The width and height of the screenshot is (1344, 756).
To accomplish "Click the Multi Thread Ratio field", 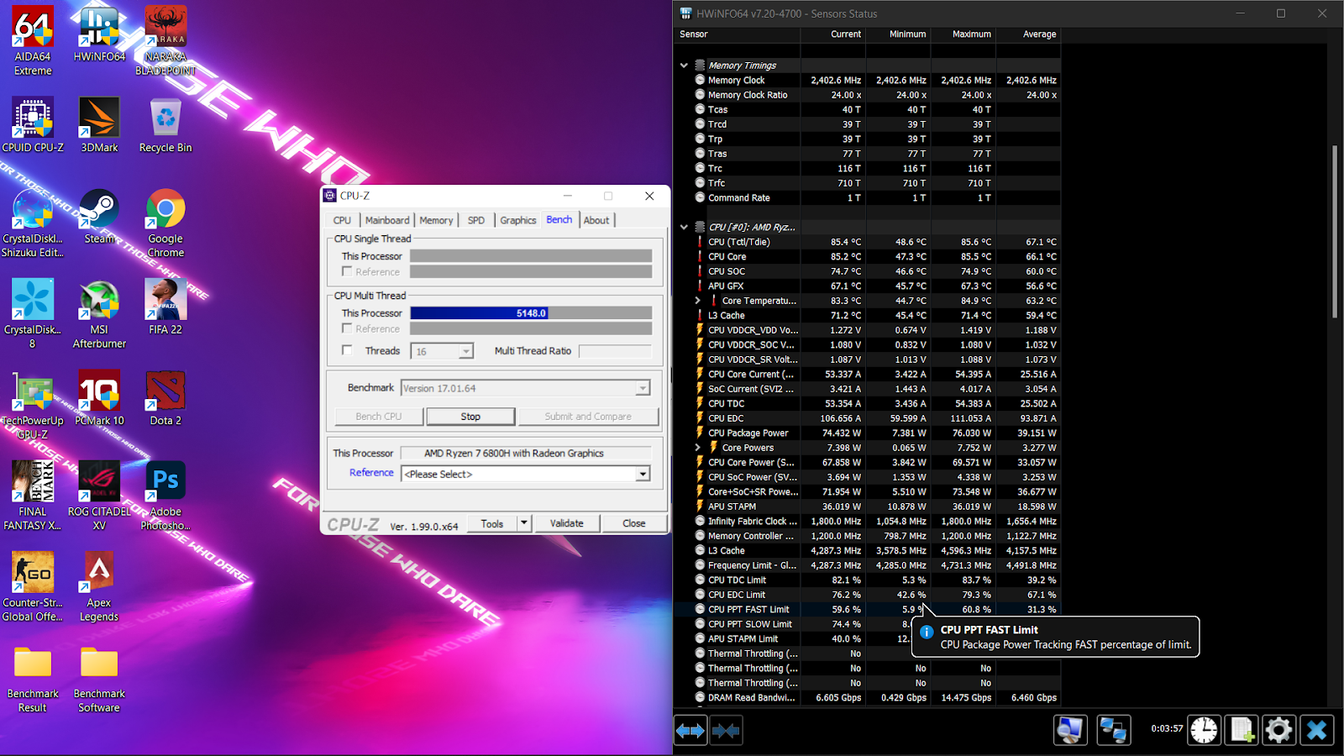I will pyautogui.click(x=615, y=351).
